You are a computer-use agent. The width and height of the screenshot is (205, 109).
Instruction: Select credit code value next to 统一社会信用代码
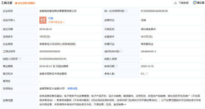pyautogui.click(x=154, y=11)
